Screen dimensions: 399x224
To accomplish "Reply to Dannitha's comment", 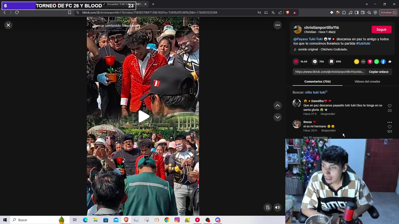I will coord(328,114).
